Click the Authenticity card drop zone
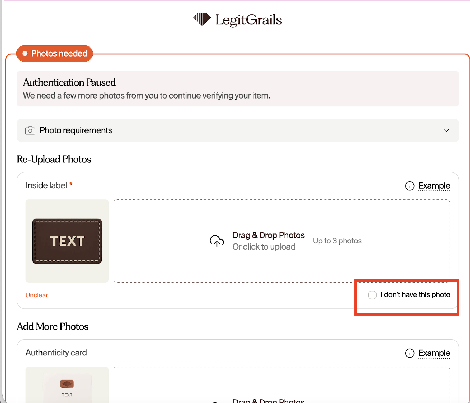Screen dimensions: 470x403 coord(281,385)
